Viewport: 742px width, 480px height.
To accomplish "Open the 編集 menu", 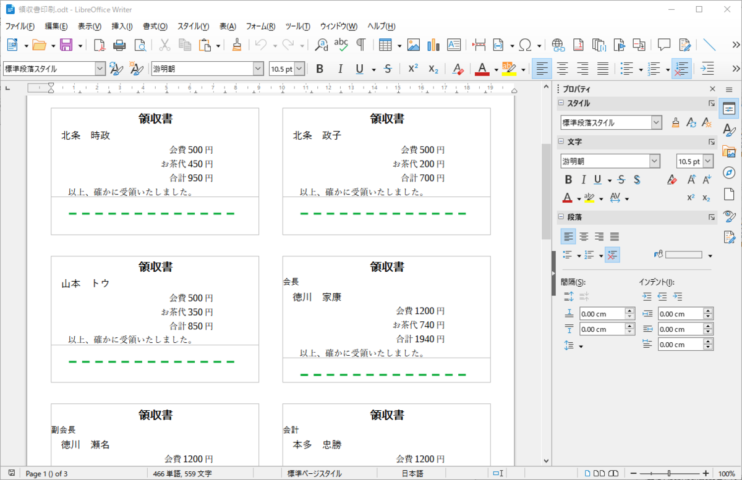I will 56,27.
